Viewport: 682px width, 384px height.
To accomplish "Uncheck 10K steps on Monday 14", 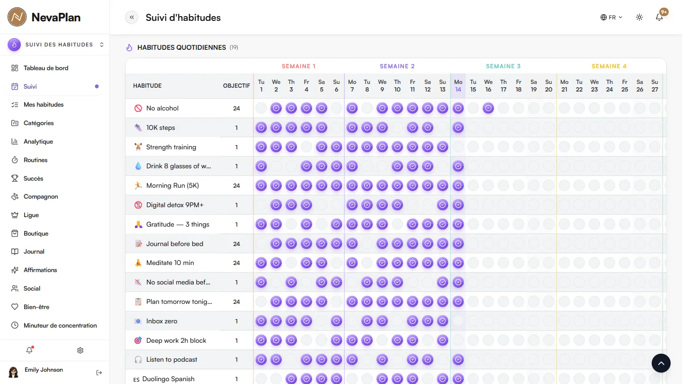I will 458,128.
